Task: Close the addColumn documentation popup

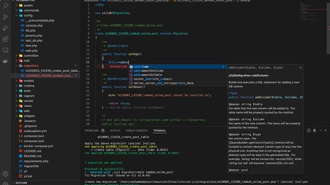Action: [x=301, y=67]
